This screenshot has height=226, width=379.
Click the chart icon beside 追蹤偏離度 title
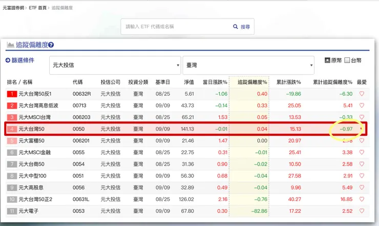pos(10,45)
